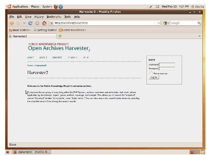Open the help icon in the top panel

(60, 7)
